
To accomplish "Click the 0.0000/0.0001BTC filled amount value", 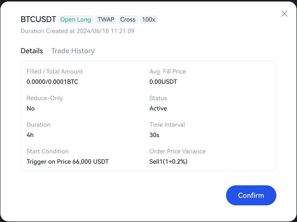I will [x=52, y=82].
